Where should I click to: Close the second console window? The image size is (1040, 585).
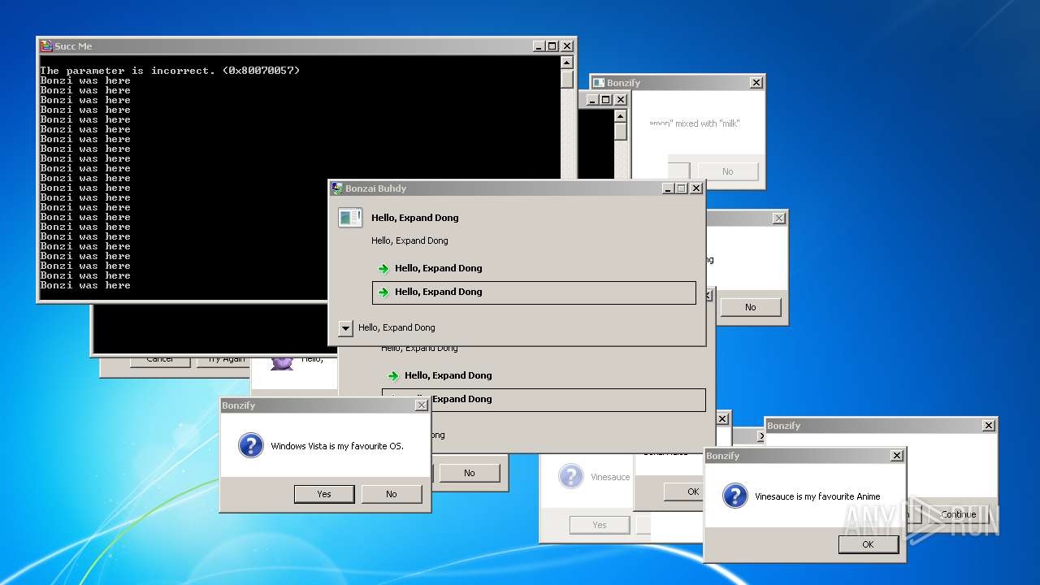621,100
